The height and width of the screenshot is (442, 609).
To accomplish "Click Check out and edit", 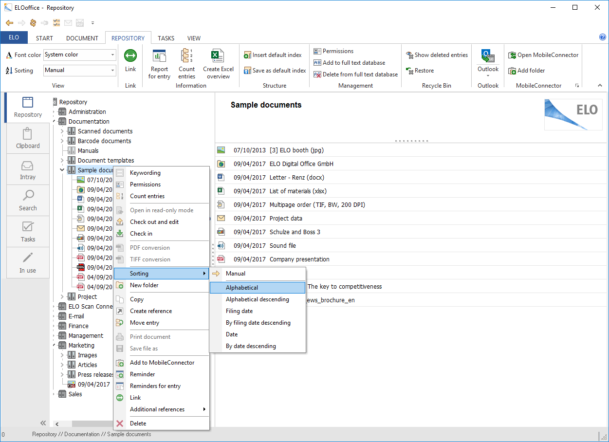I will click(161, 222).
